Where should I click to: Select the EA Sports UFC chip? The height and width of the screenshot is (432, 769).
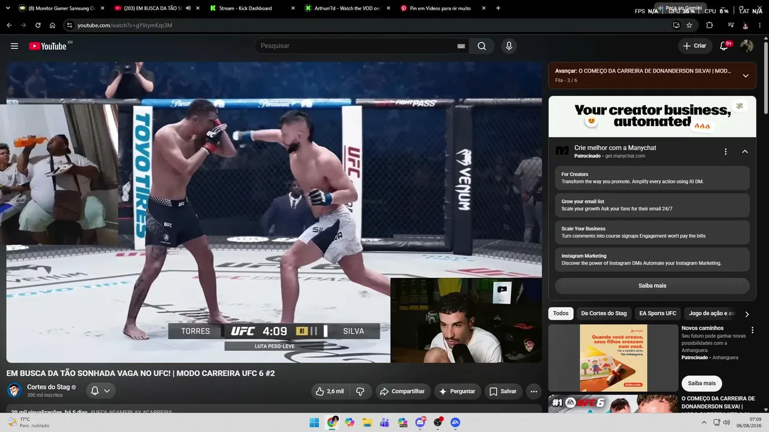(x=658, y=313)
